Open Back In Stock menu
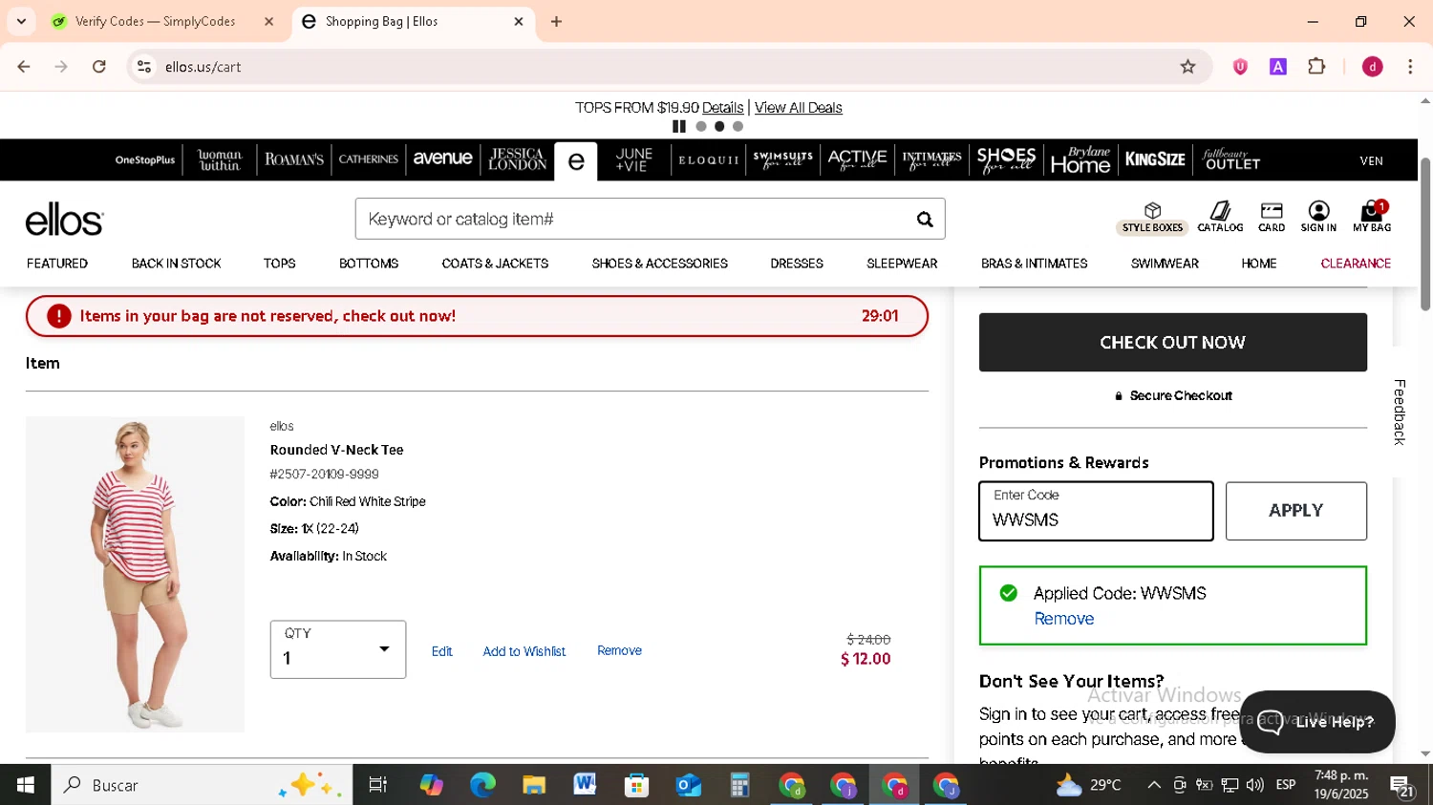Screen dimensions: 1433x805 [176, 264]
